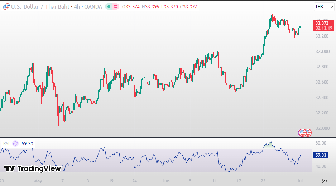Click the low value L33.370
The image size is (336, 186).
coord(169,7)
